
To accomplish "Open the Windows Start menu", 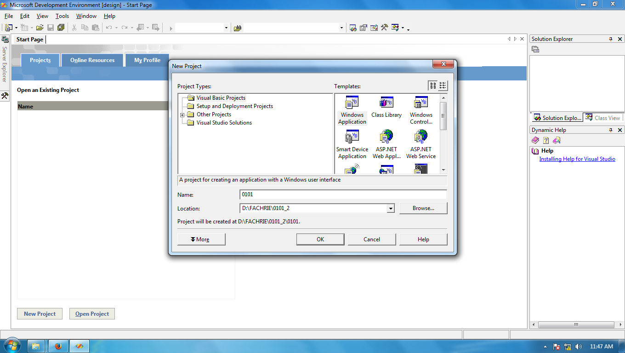I will (11, 346).
